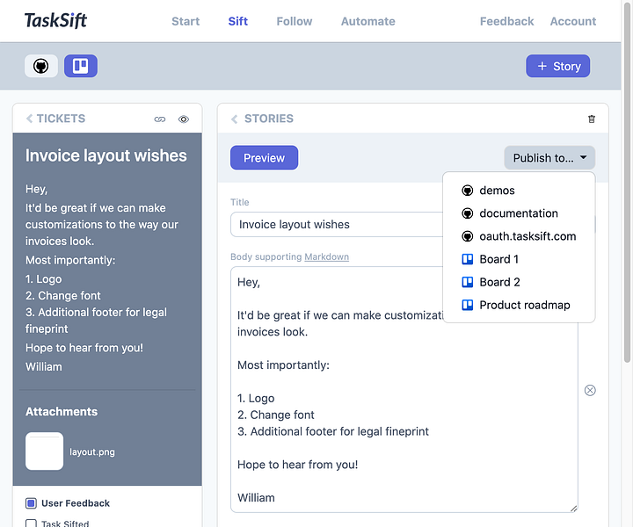The width and height of the screenshot is (633, 527).
Task: Collapse the Stories panel chevron
Action: click(234, 119)
